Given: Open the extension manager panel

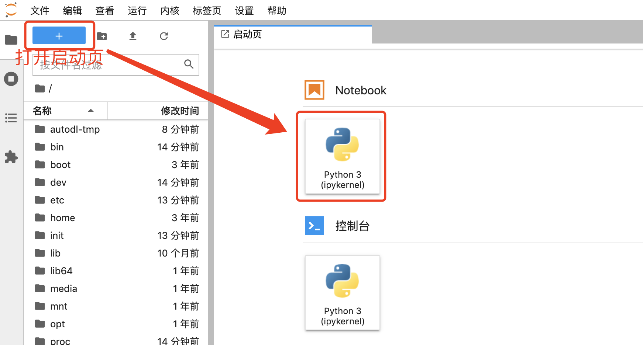Looking at the screenshot, I should click(x=11, y=157).
